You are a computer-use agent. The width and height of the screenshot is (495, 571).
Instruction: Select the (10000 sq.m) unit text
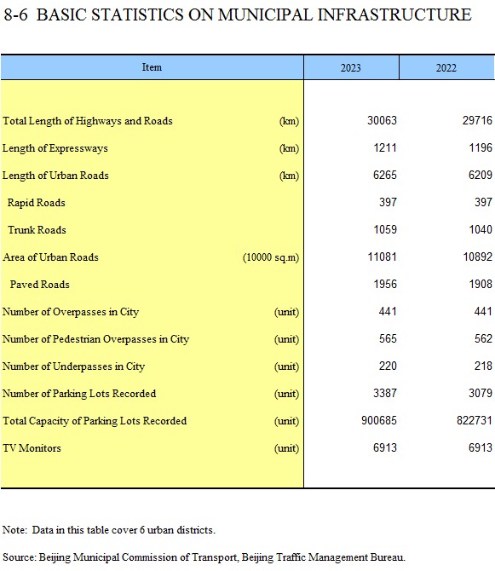[x=271, y=257]
